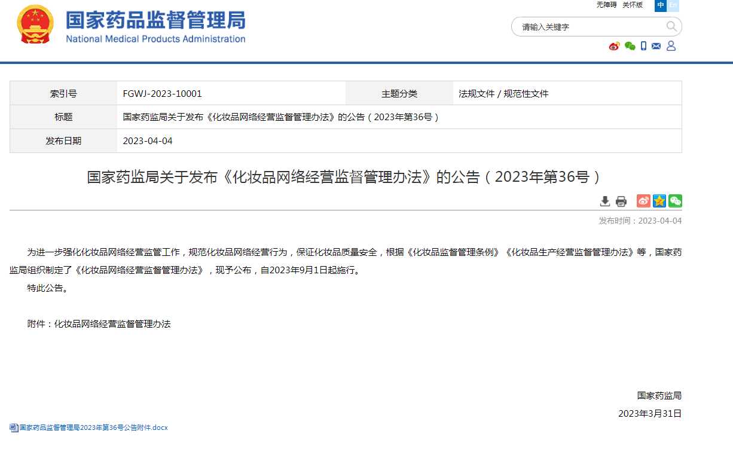The width and height of the screenshot is (733, 458).
Task: Click the 索引号 label cell
Action: coord(63,93)
